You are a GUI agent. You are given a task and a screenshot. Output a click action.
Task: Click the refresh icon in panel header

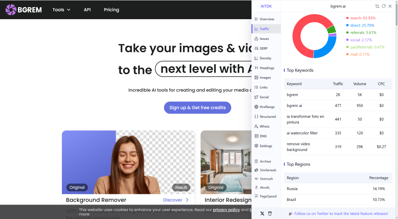click(384, 6)
